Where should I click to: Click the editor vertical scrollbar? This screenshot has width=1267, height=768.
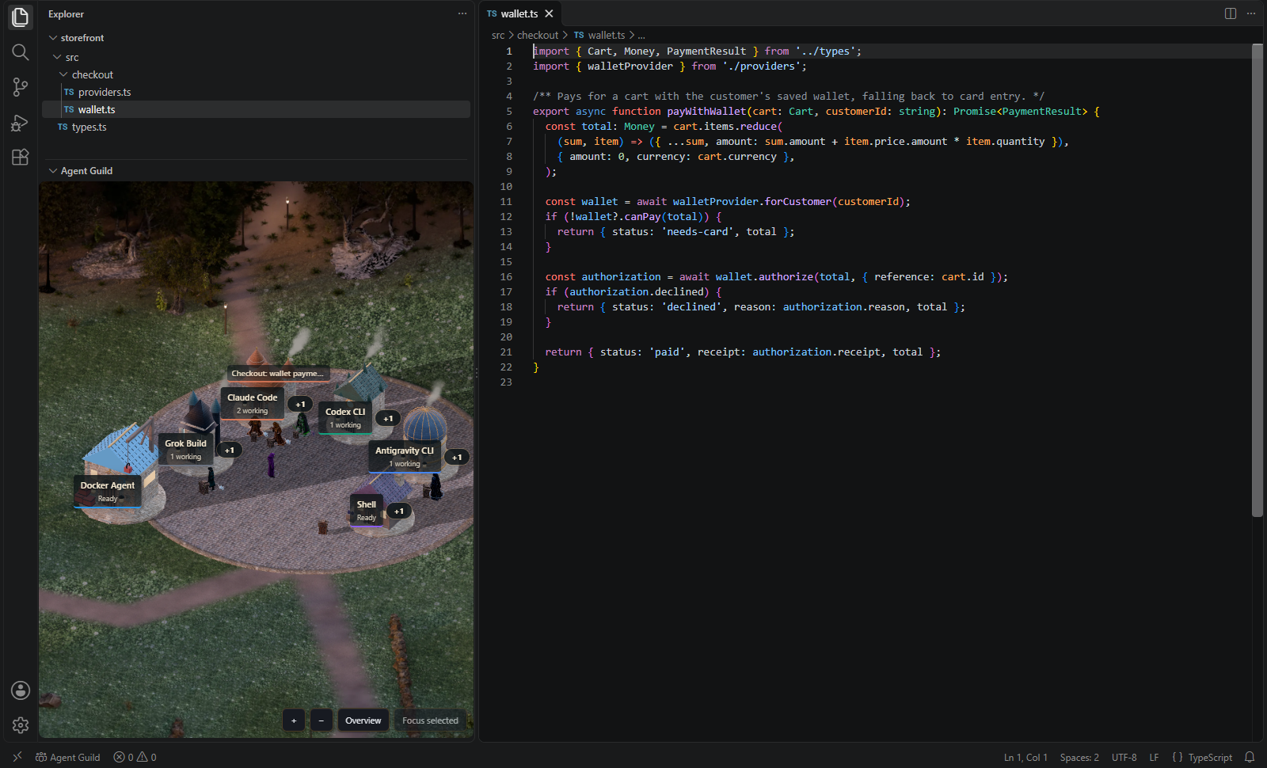[1257, 280]
